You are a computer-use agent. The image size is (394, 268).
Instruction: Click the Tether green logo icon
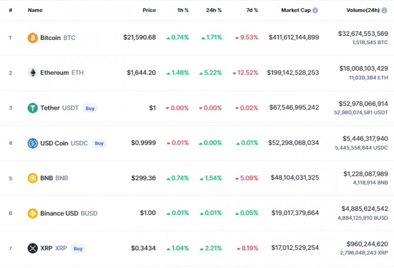[33, 108]
